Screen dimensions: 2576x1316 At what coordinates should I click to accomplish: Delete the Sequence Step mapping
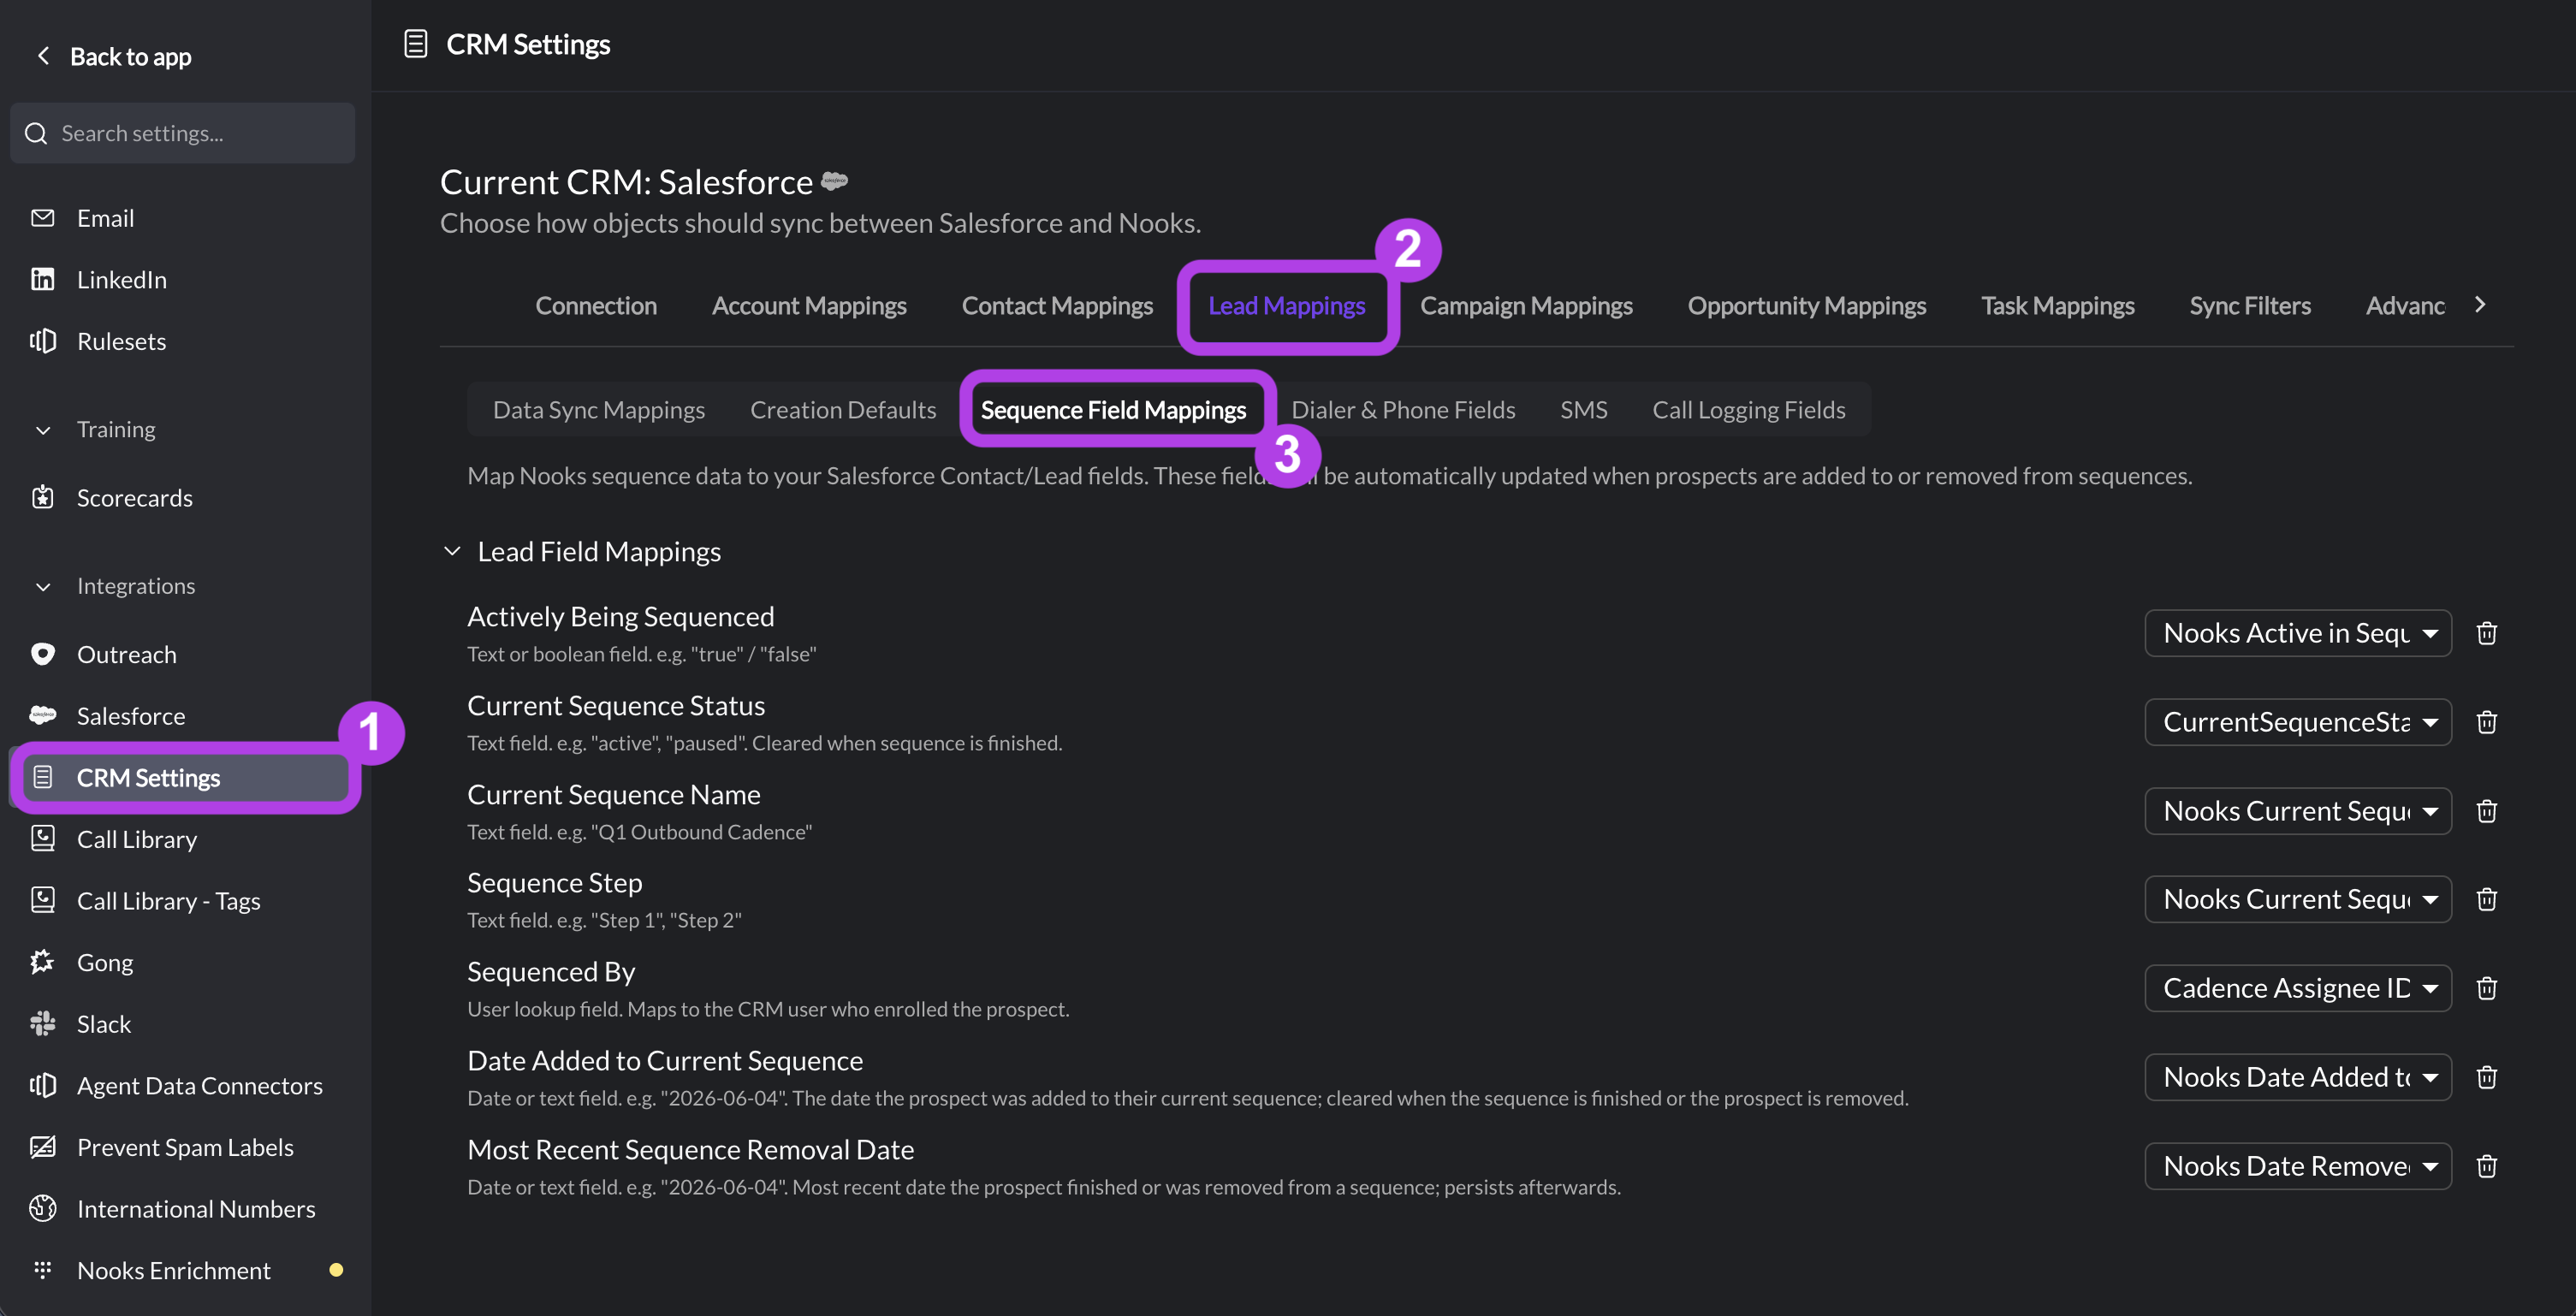pyautogui.click(x=2487, y=899)
